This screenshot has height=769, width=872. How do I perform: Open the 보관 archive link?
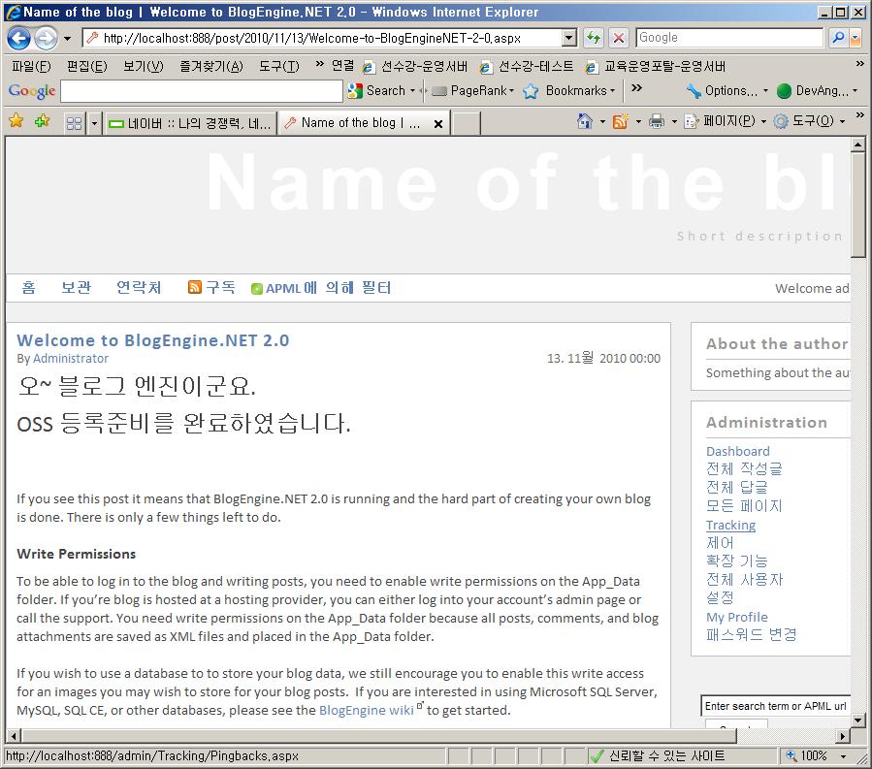coord(77,287)
